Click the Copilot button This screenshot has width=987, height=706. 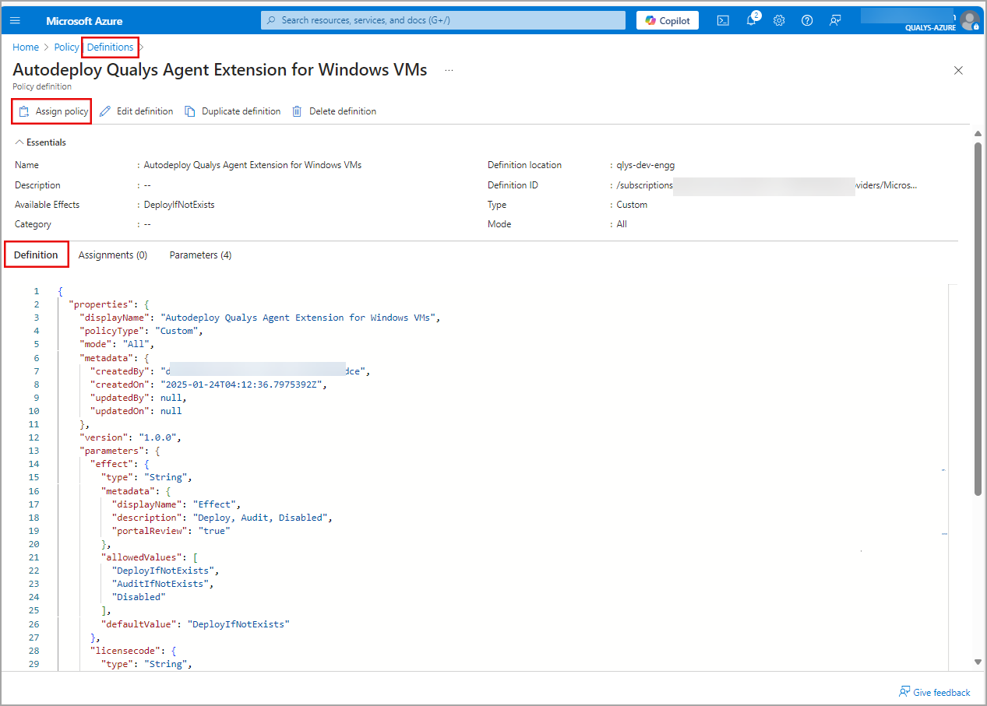click(x=668, y=20)
